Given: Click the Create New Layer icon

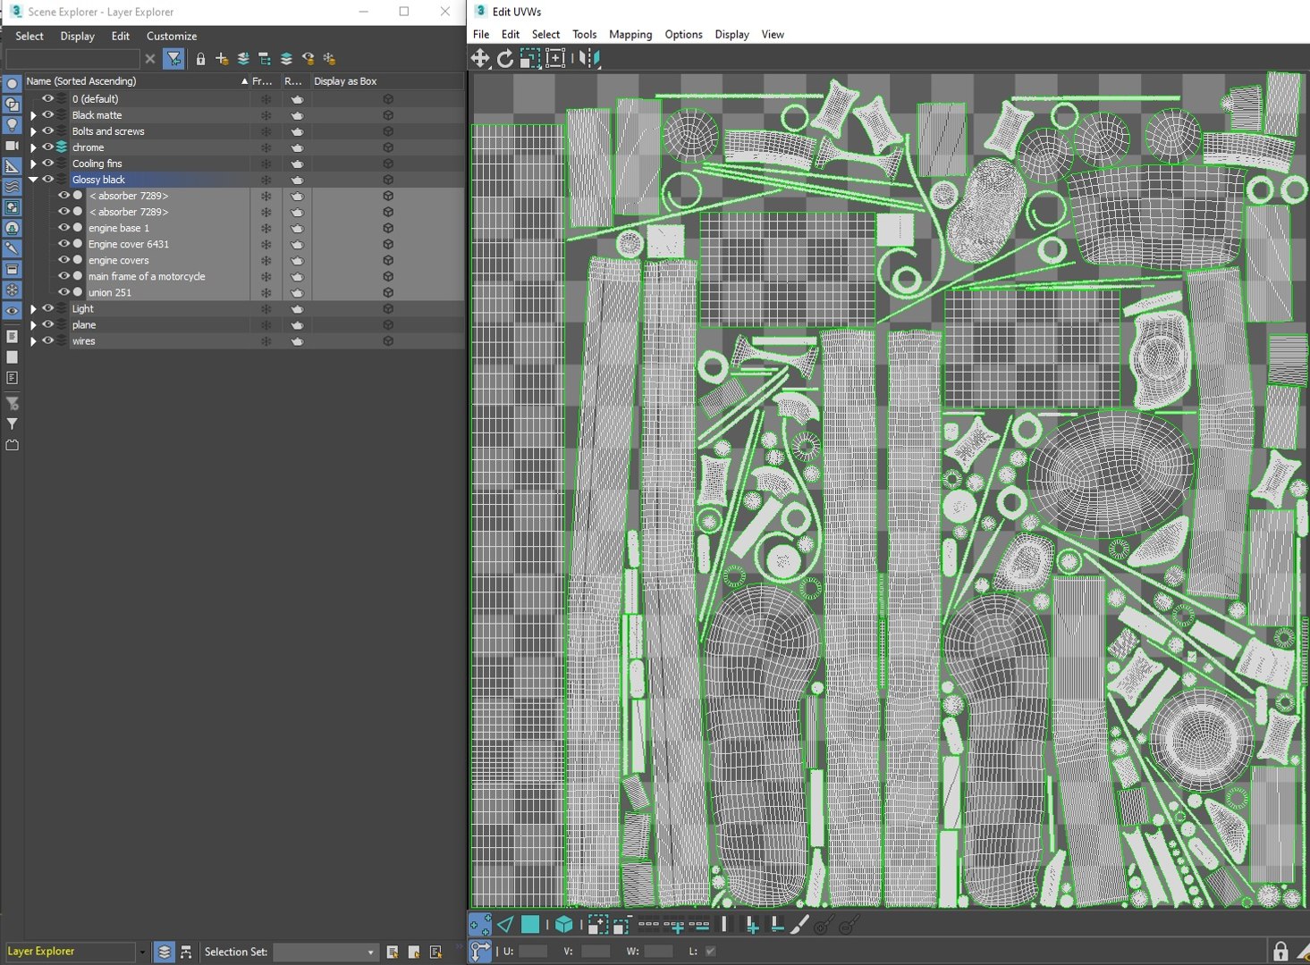Looking at the screenshot, I should tap(222, 59).
